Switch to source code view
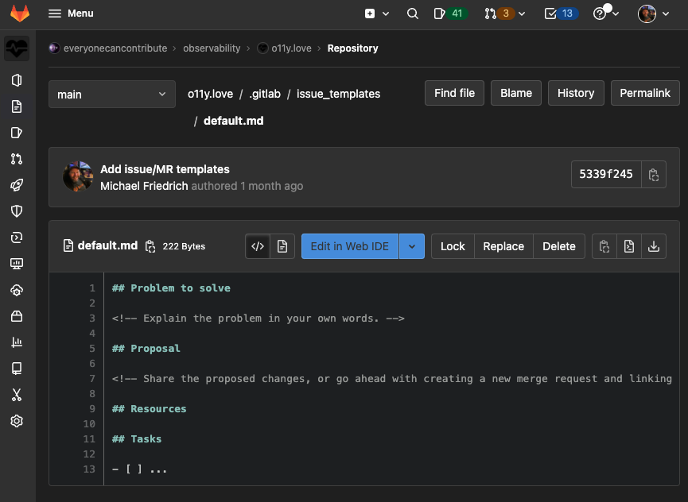Screen dimensions: 688x502 (258, 246)
